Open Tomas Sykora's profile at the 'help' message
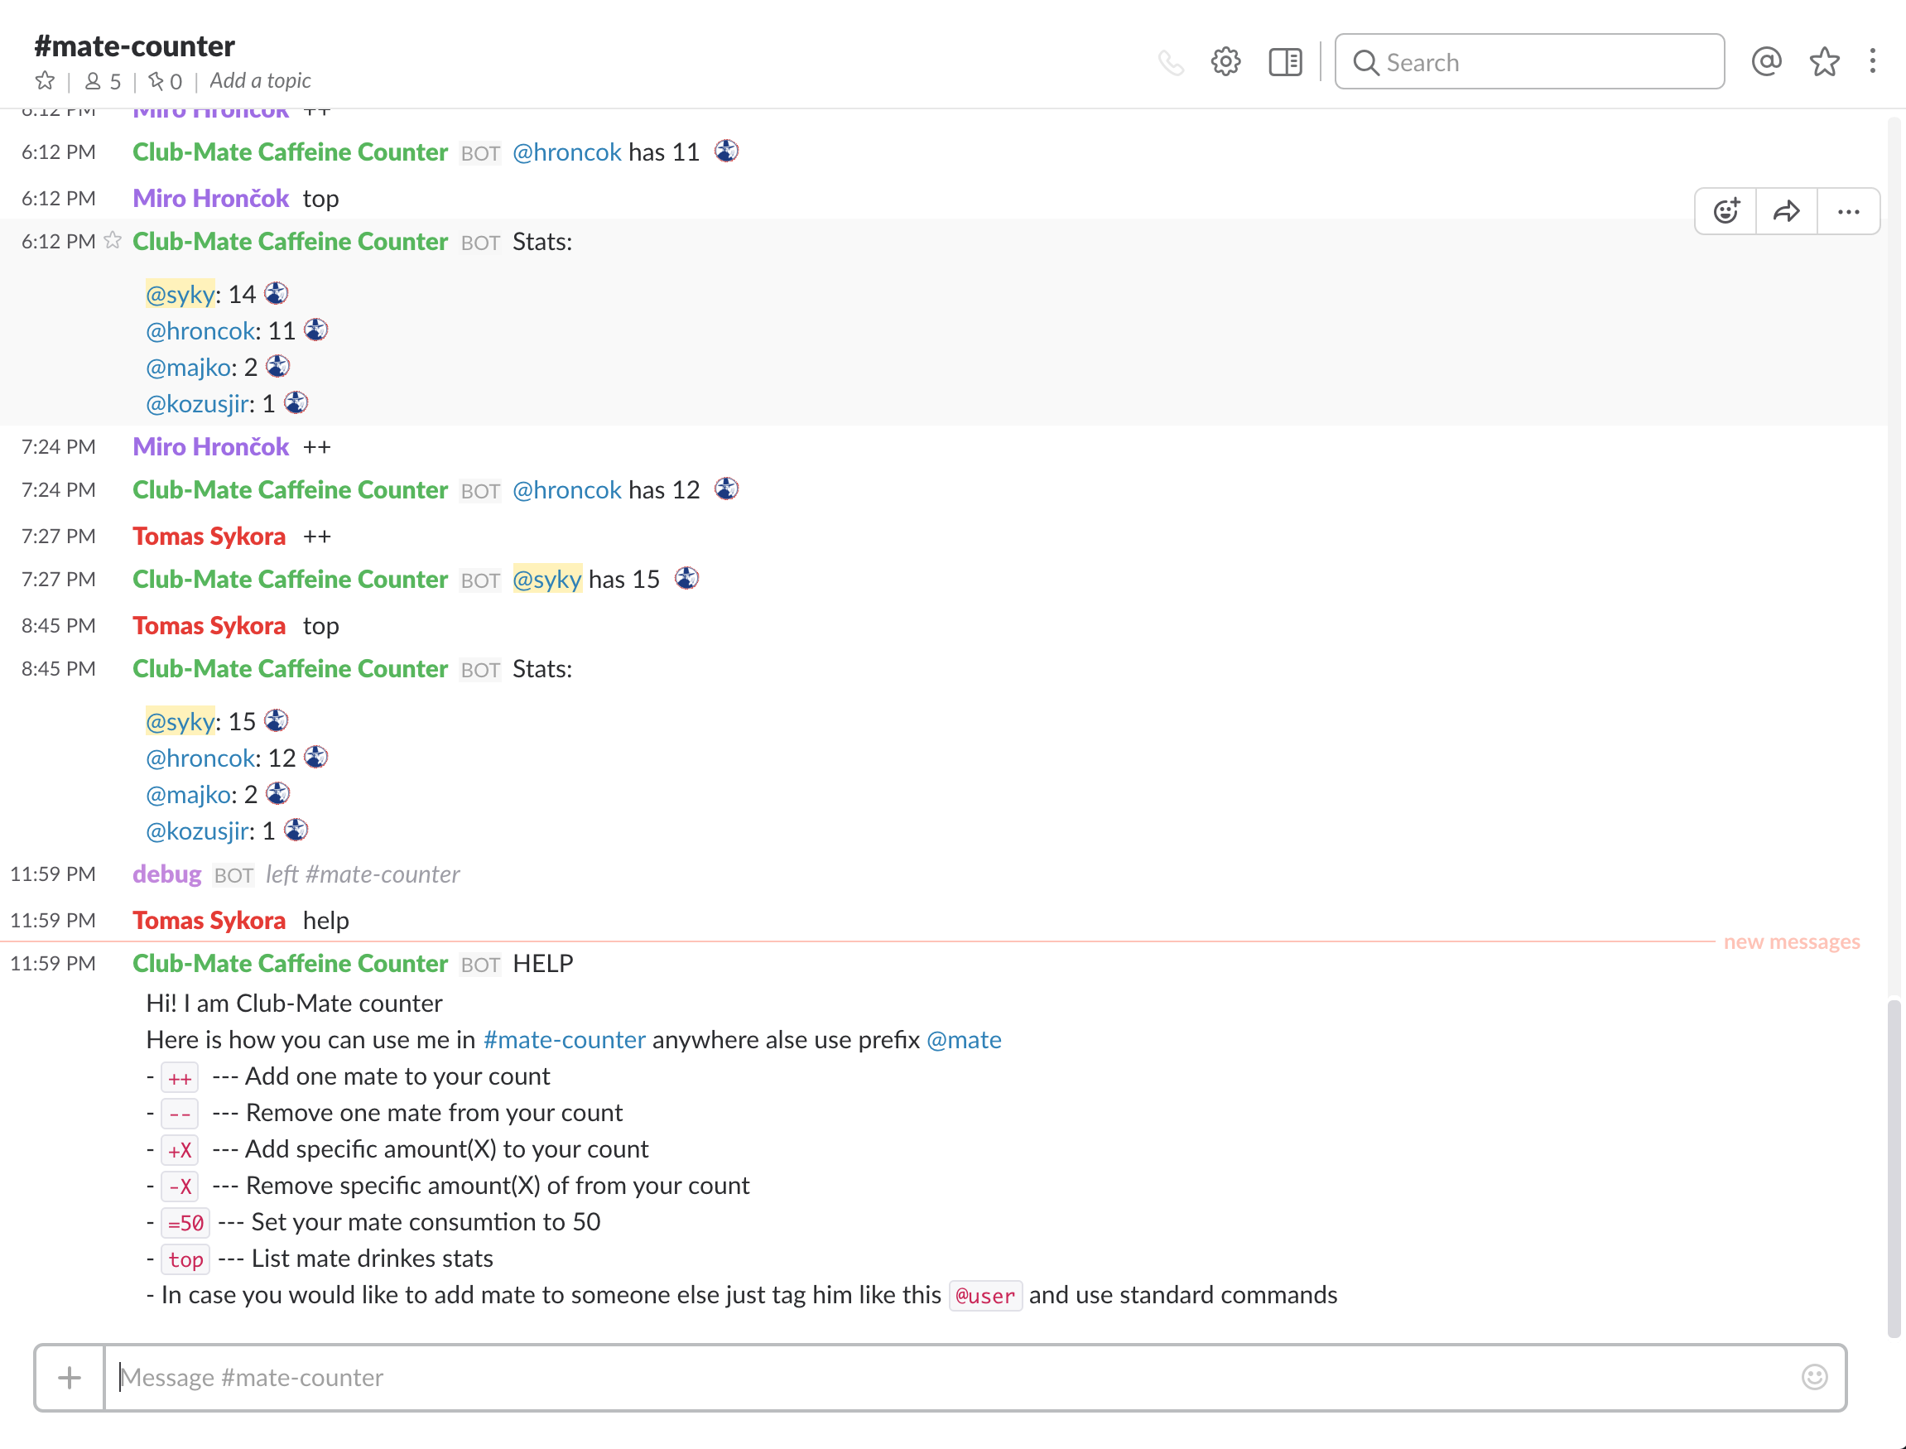1906x1449 pixels. 209,920
